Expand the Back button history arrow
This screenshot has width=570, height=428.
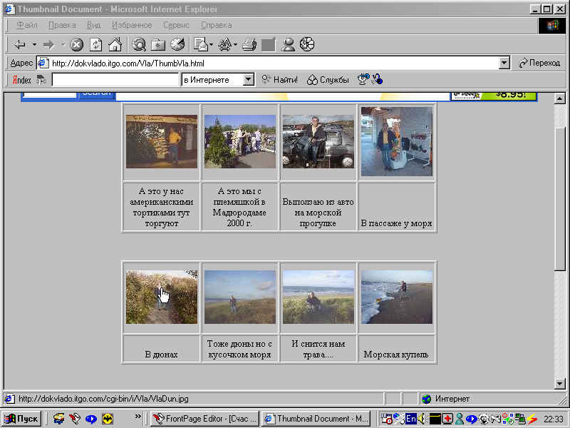click(x=33, y=44)
